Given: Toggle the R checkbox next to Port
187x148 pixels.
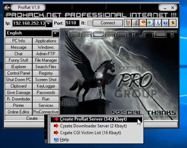Looking at the screenshot, I should pos(90,23).
